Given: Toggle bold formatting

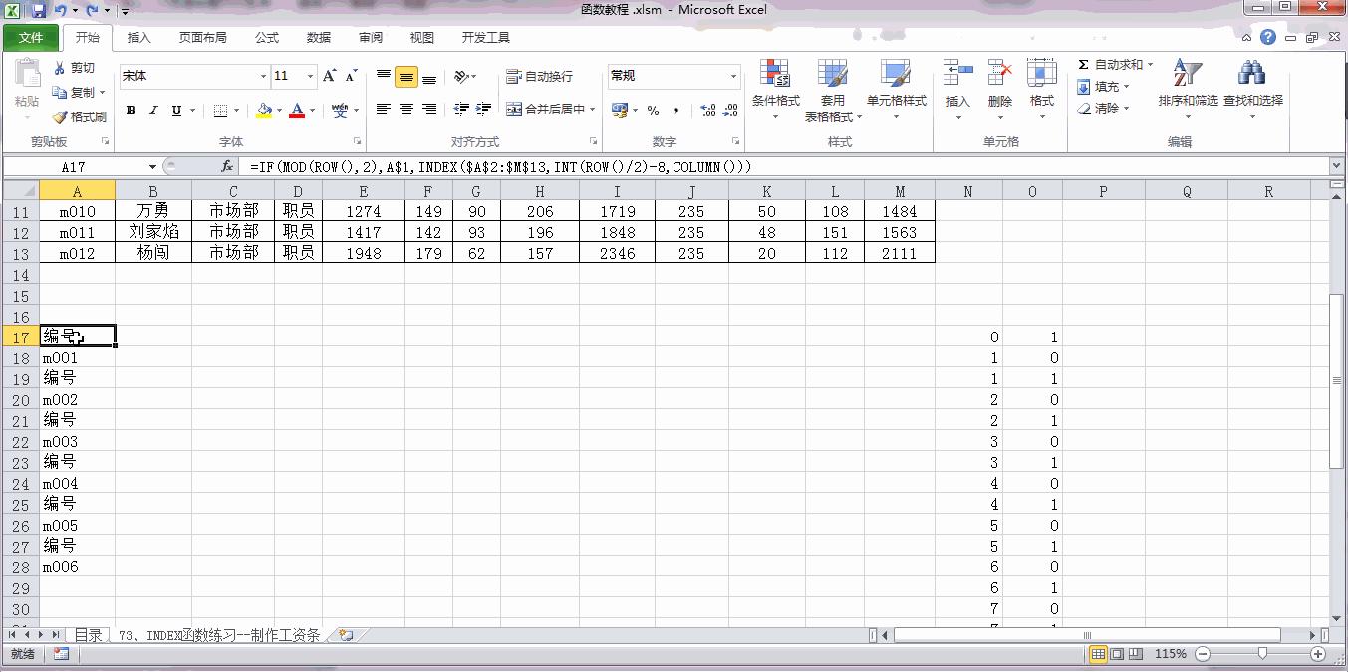Looking at the screenshot, I should 130,110.
